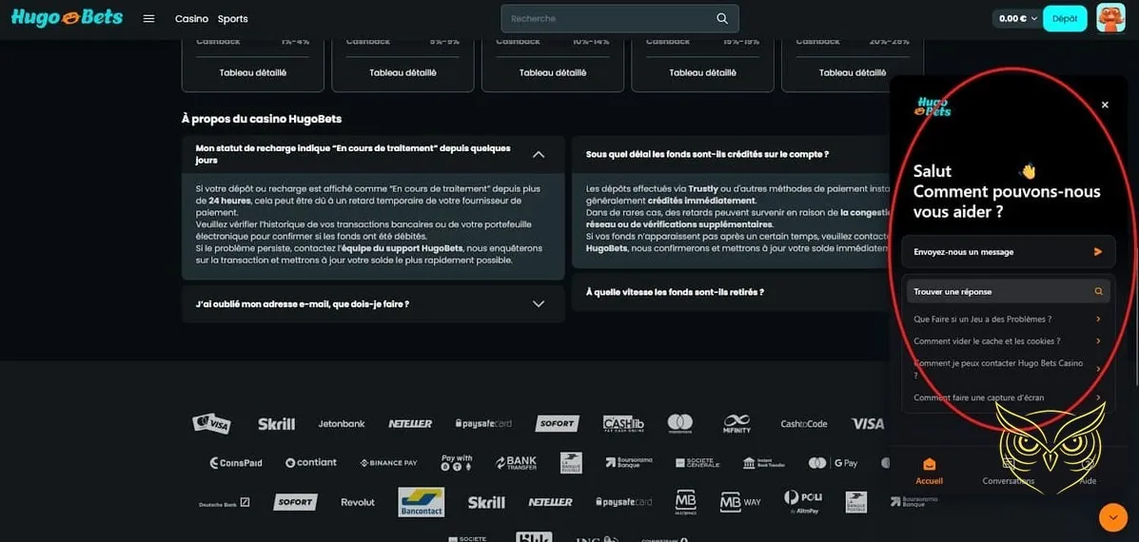Open the 0.00 € balance dropdown
The width and height of the screenshot is (1139, 542).
click(1016, 18)
